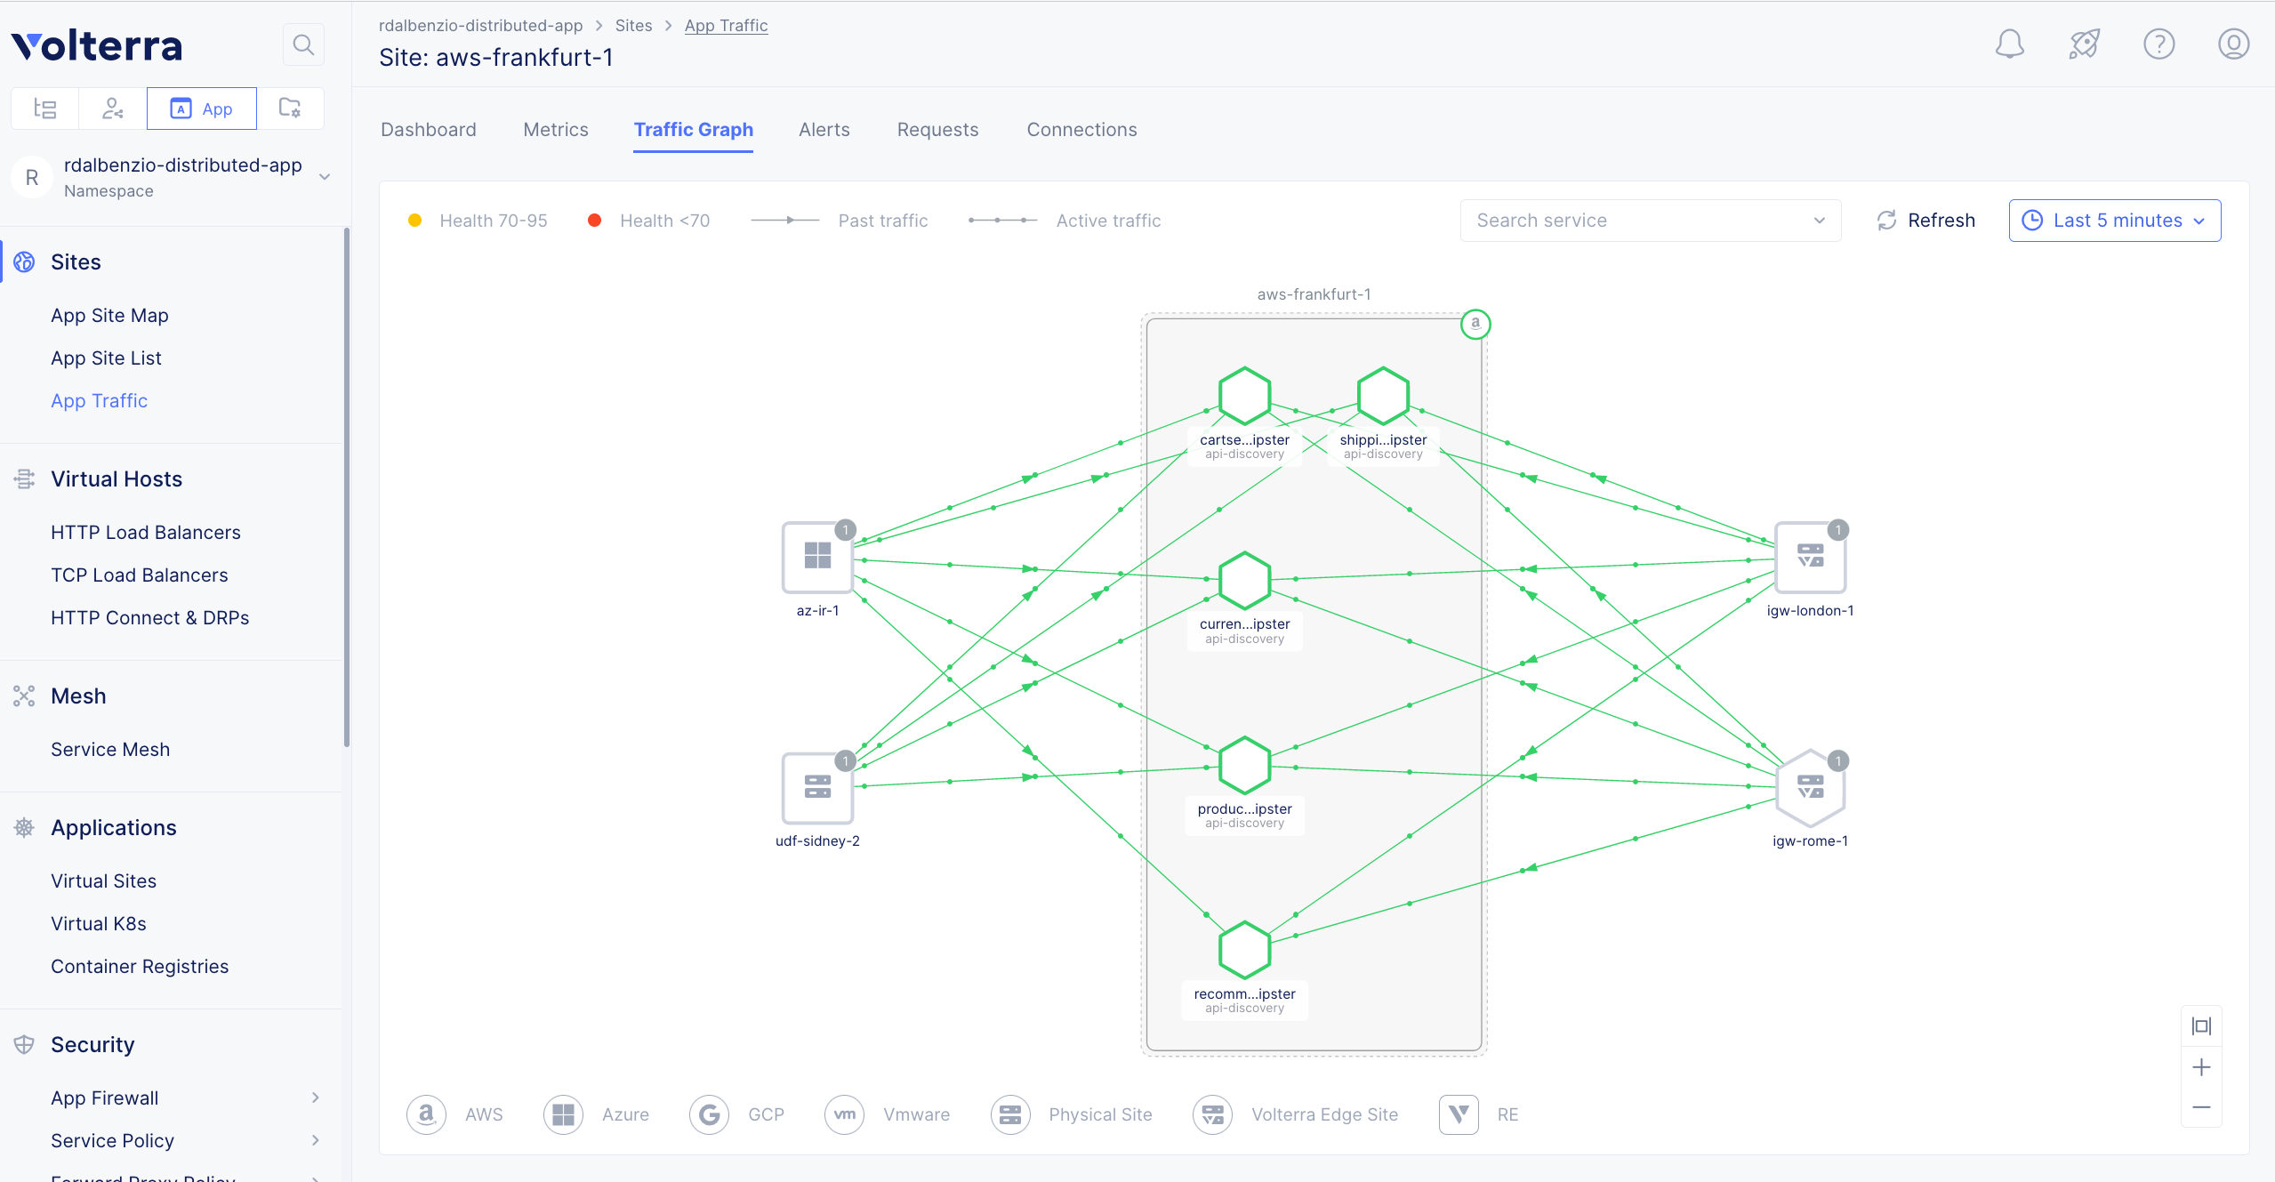Zoom in the graph with plus button
The image size is (2275, 1182).
point(2201,1067)
